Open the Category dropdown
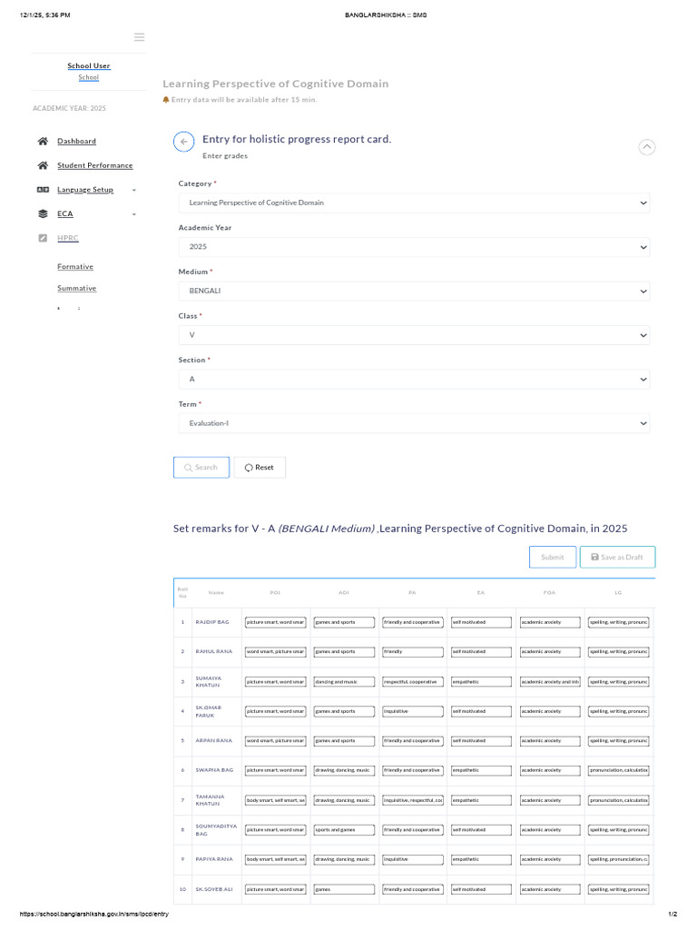The image size is (697, 930). pyautogui.click(x=414, y=203)
